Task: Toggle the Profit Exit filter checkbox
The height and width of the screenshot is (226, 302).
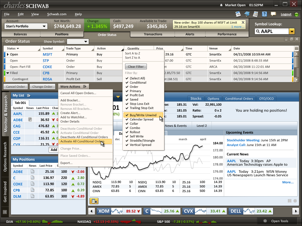Action: [x=127, y=95]
